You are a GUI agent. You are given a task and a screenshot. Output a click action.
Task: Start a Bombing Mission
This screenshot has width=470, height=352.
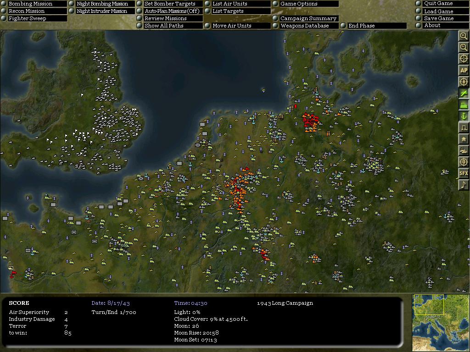[34, 4]
